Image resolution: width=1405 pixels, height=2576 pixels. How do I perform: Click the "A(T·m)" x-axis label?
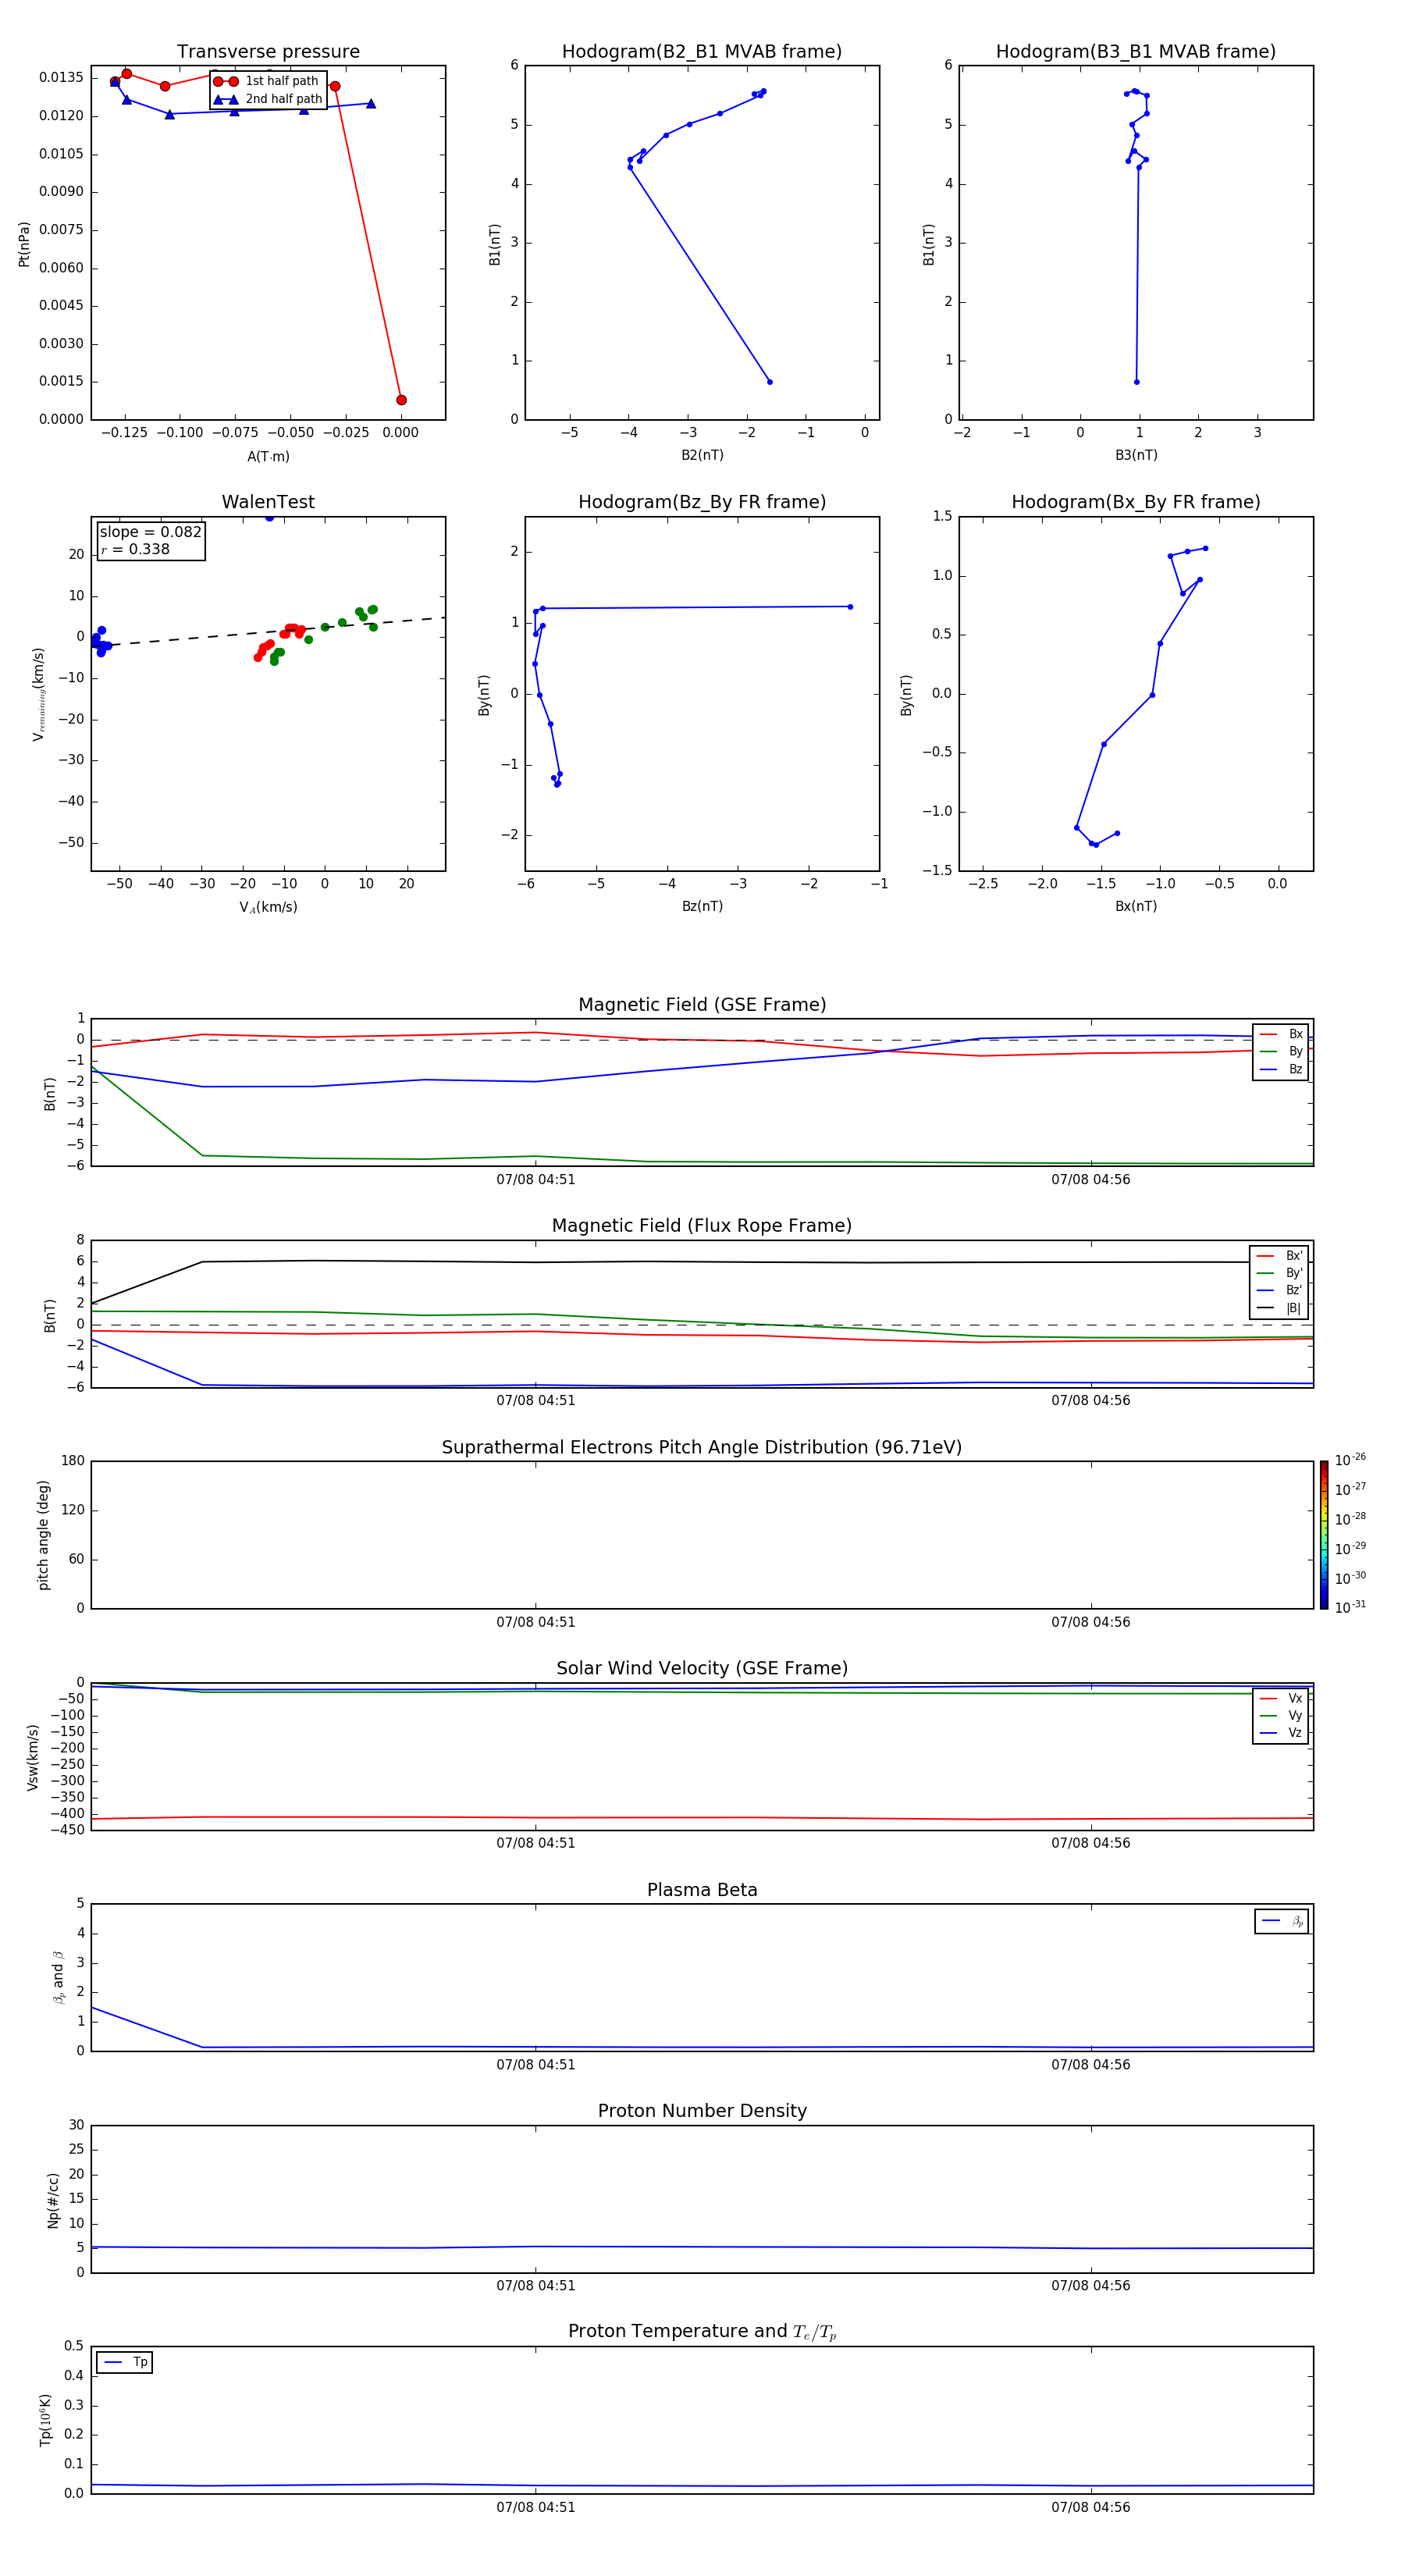(268, 457)
